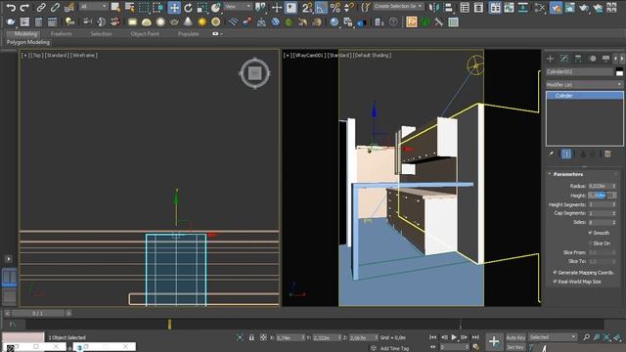The image size is (626, 352).
Task: Undo the last action
Action: pos(11,7)
